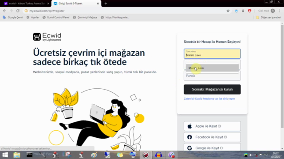Open the Ayarlar bookmark
Screen dimensions: 284x159
click(x=33, y=17)
